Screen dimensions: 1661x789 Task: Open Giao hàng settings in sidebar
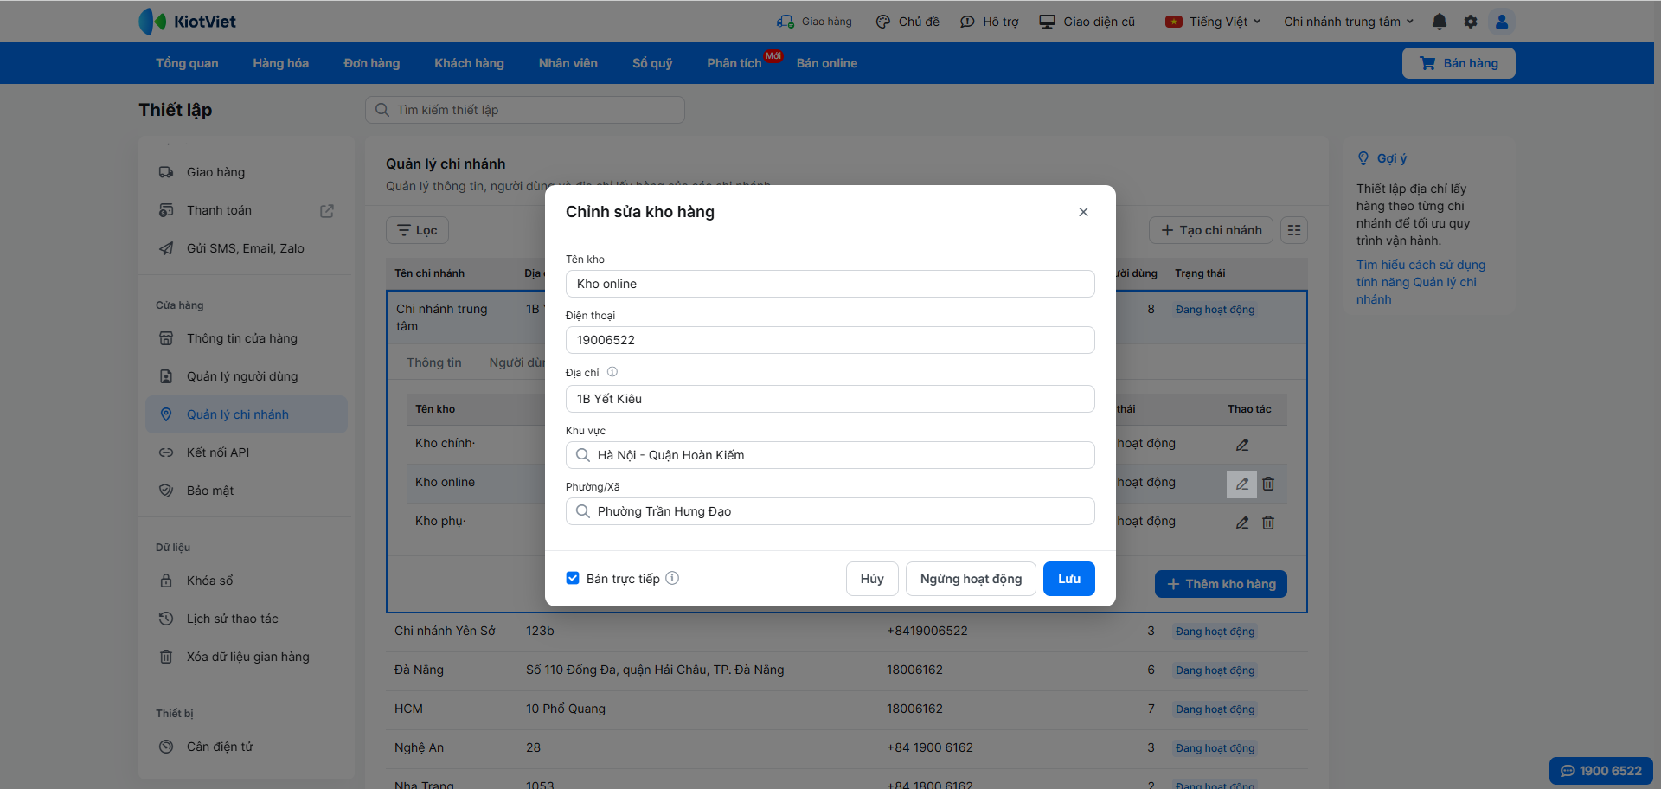(x=247, y=172)
